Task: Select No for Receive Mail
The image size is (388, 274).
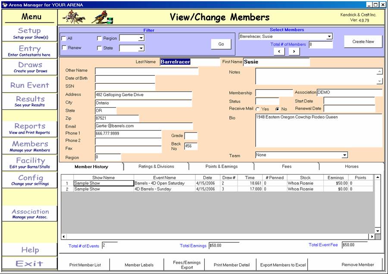Action: pyautogui.click(x=277, y=109)
